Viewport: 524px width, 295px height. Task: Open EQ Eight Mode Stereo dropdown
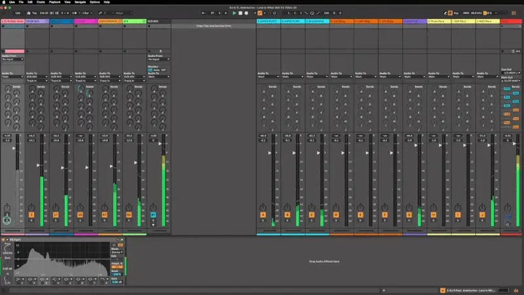(117, 252)
